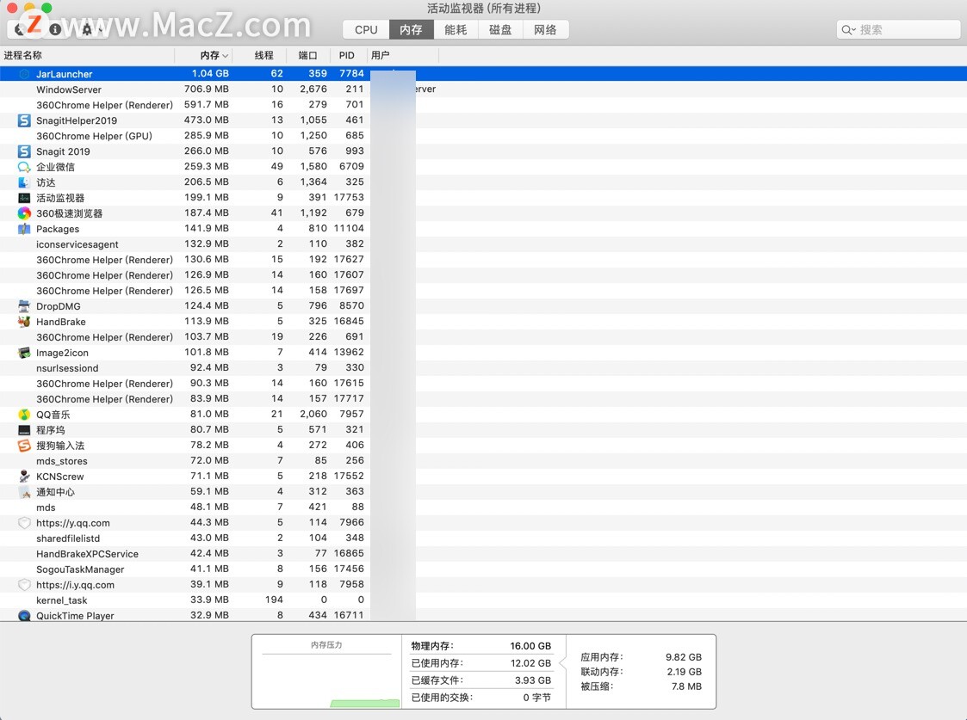Open the gear actions menu in toolbar

coord(87,29)
